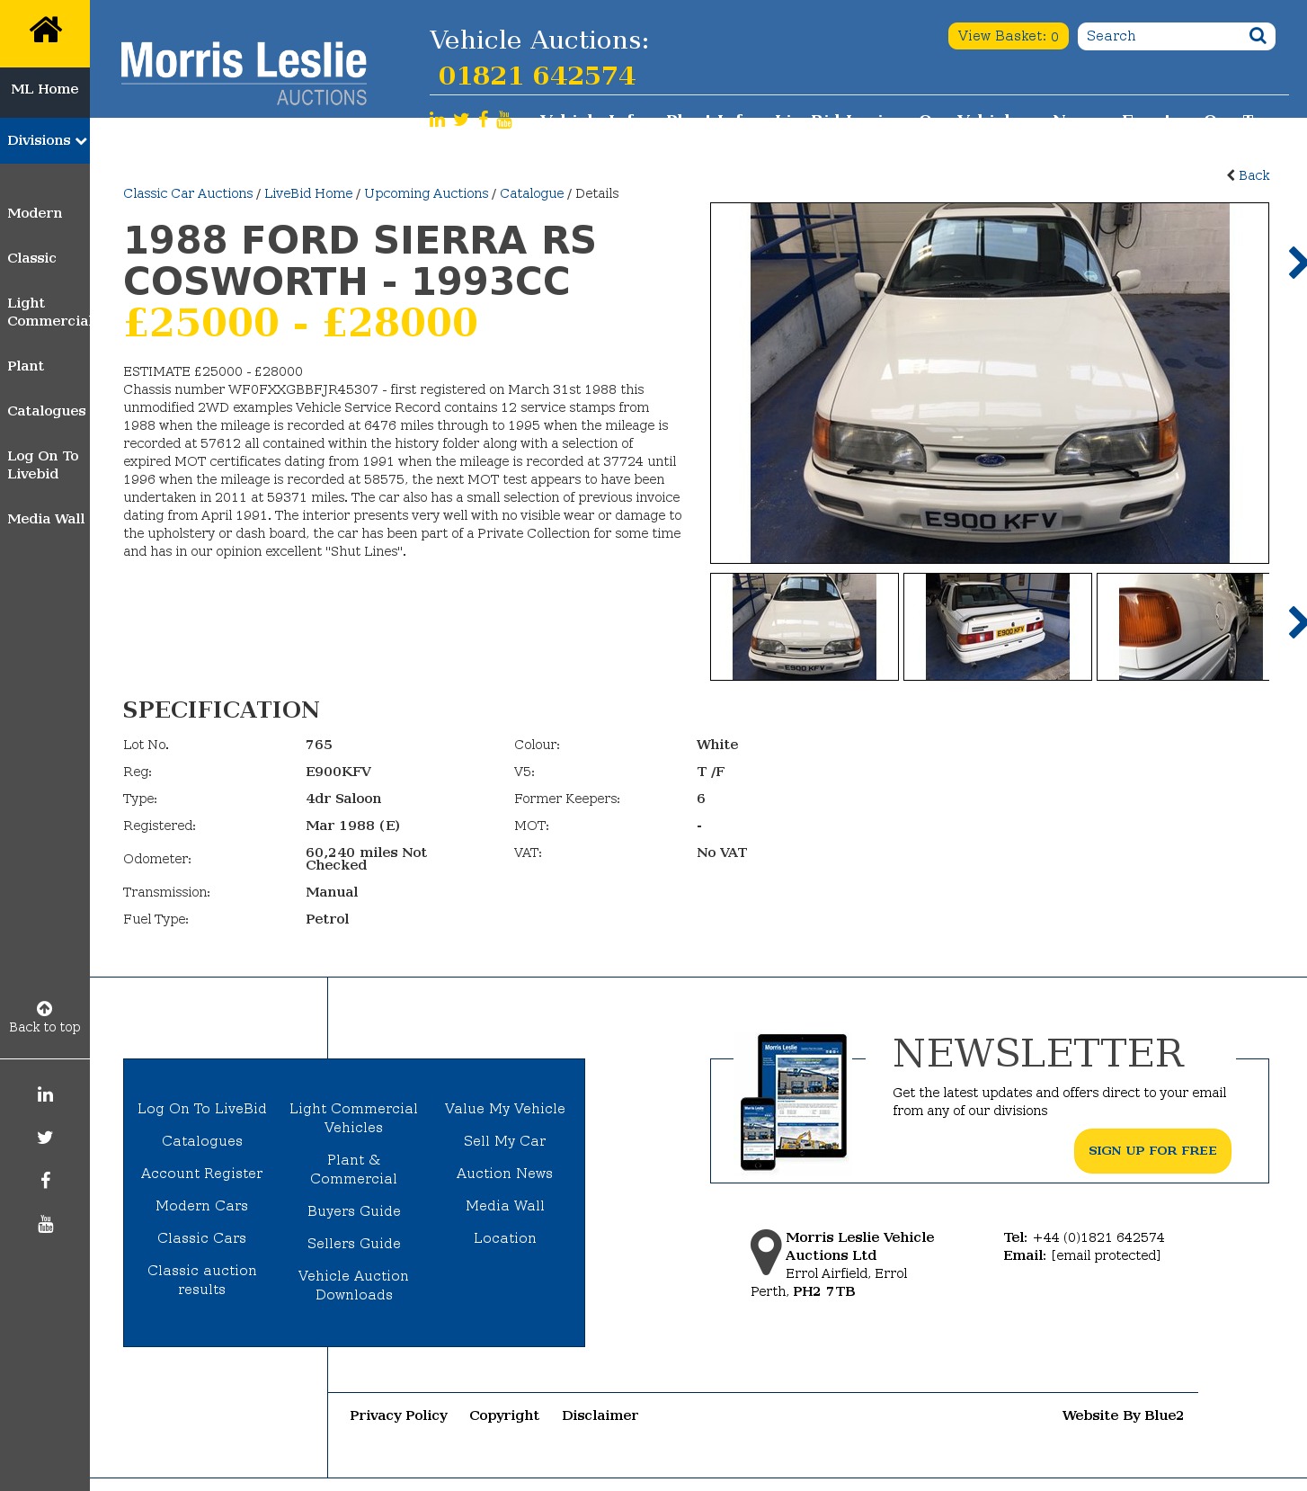Click the yellow home icon

click(45, 30)
